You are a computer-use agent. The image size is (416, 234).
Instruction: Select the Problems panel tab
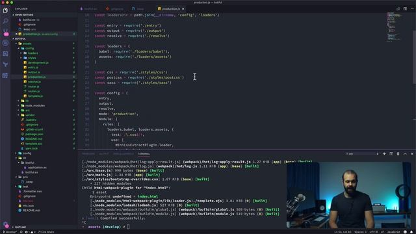[x=88, y=153]
